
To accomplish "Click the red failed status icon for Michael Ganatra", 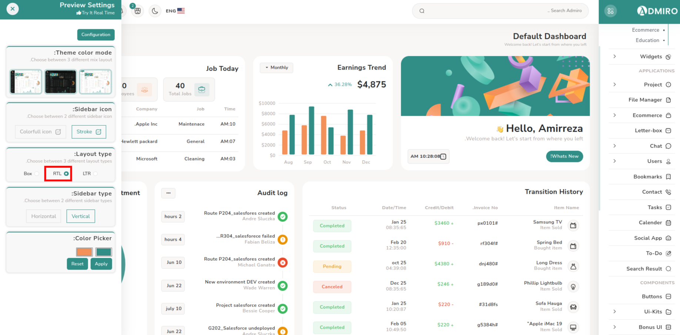I will (283, 263).
